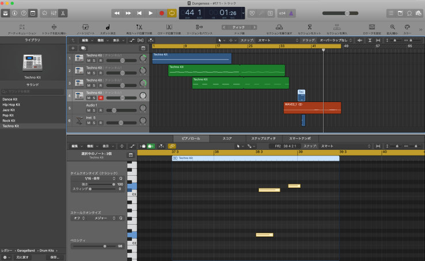Click the Note Repeat toolbar icon
425x261 pixels.
[85, 27]
